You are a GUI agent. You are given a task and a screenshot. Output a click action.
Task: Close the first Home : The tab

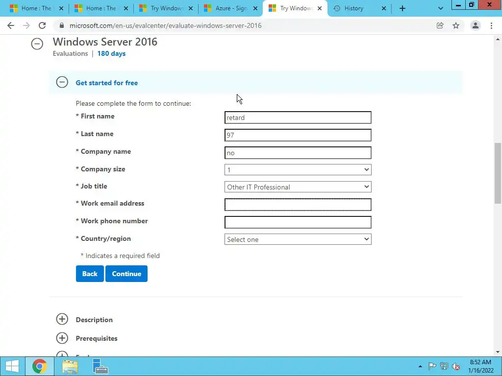[x=61, y=9]
